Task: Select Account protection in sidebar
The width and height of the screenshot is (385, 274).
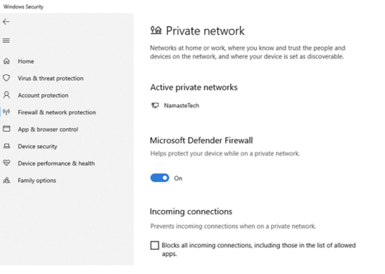Action: coord(43,95)
